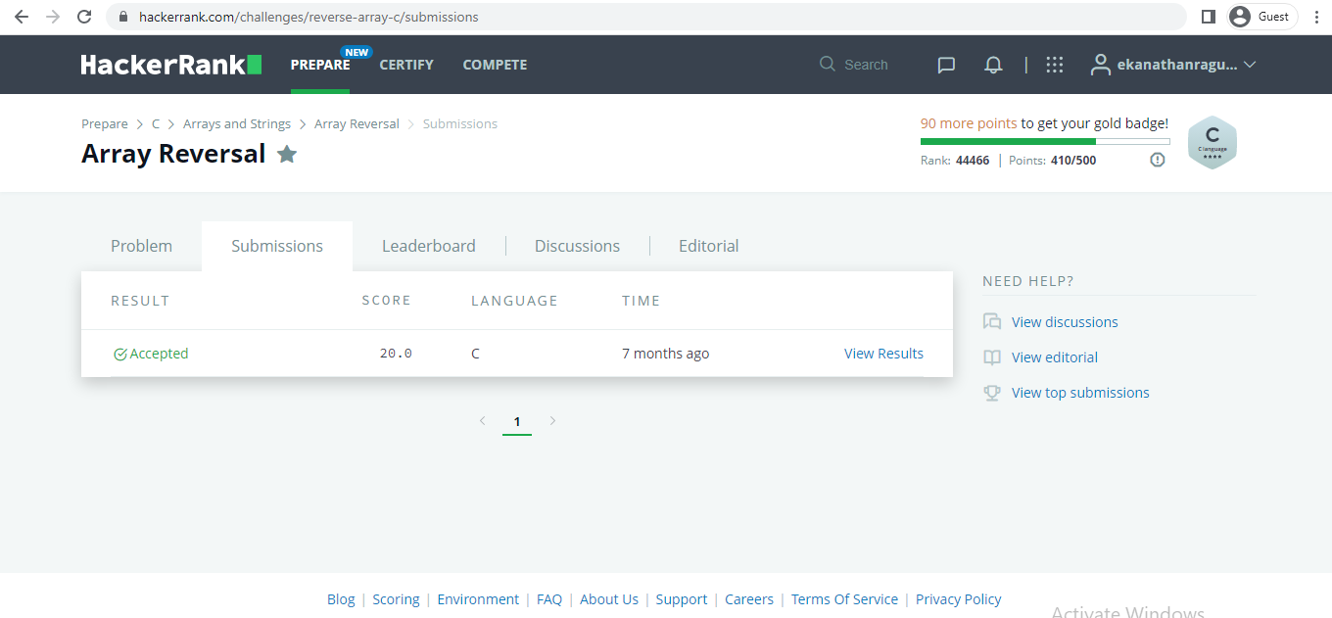Open the Terms Of Service link
Viewport: 1332px width, 618px height.
[x=844, y=599]
